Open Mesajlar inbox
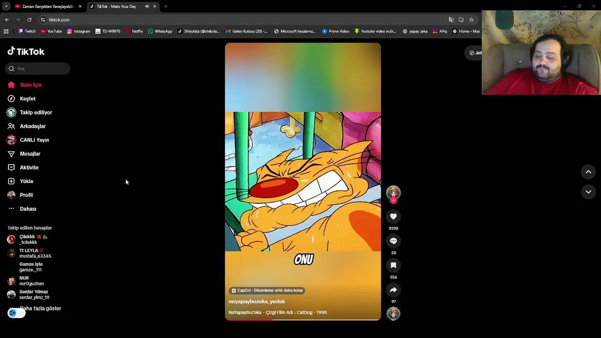 24,154
